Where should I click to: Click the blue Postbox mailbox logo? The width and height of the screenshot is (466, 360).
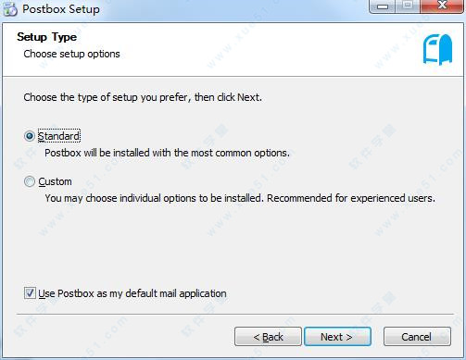click(437, 49)
